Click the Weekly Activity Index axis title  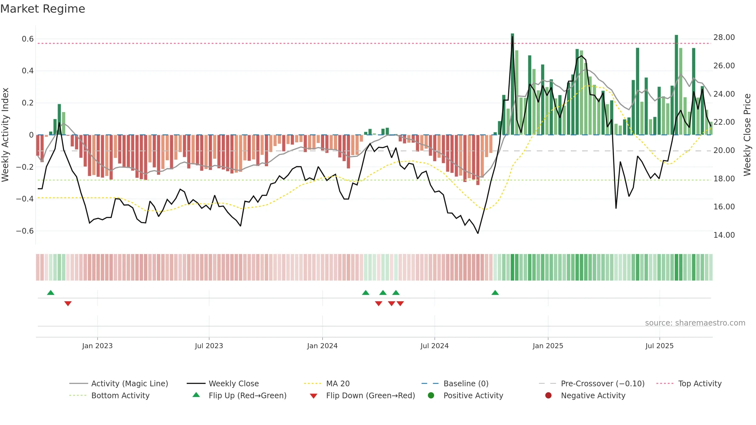coord(5,135)
